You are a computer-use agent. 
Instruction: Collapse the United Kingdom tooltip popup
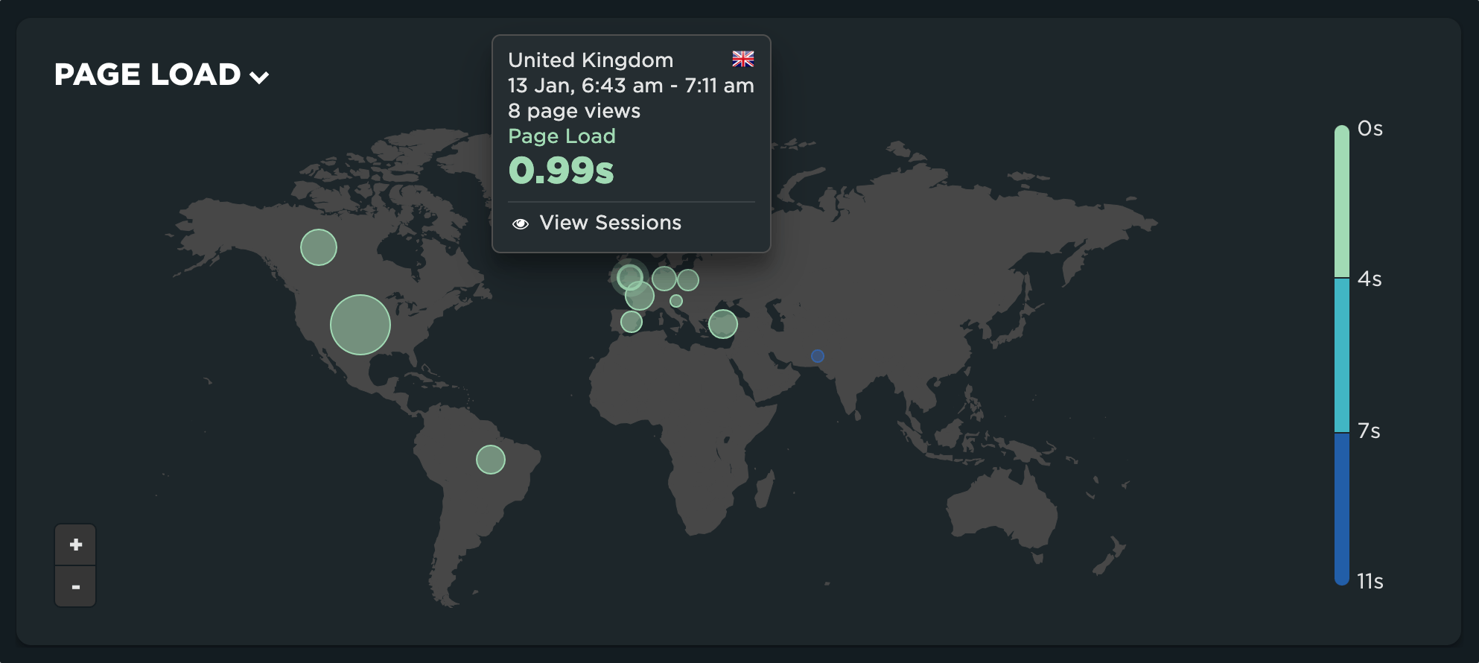[x=258, y=76]
